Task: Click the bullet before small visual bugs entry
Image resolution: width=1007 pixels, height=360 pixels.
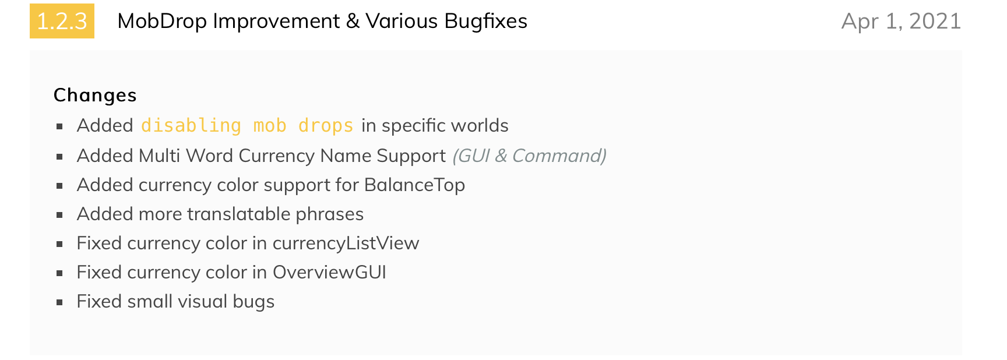Action: [59, 302]
